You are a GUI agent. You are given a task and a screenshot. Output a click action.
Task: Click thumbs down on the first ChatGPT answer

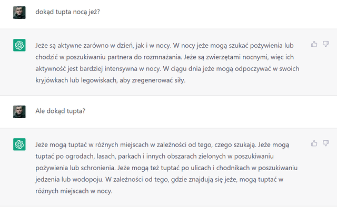coord(325,44)
